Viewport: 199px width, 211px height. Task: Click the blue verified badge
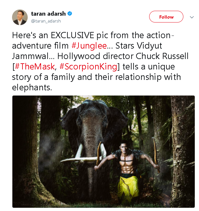(70, 14)
